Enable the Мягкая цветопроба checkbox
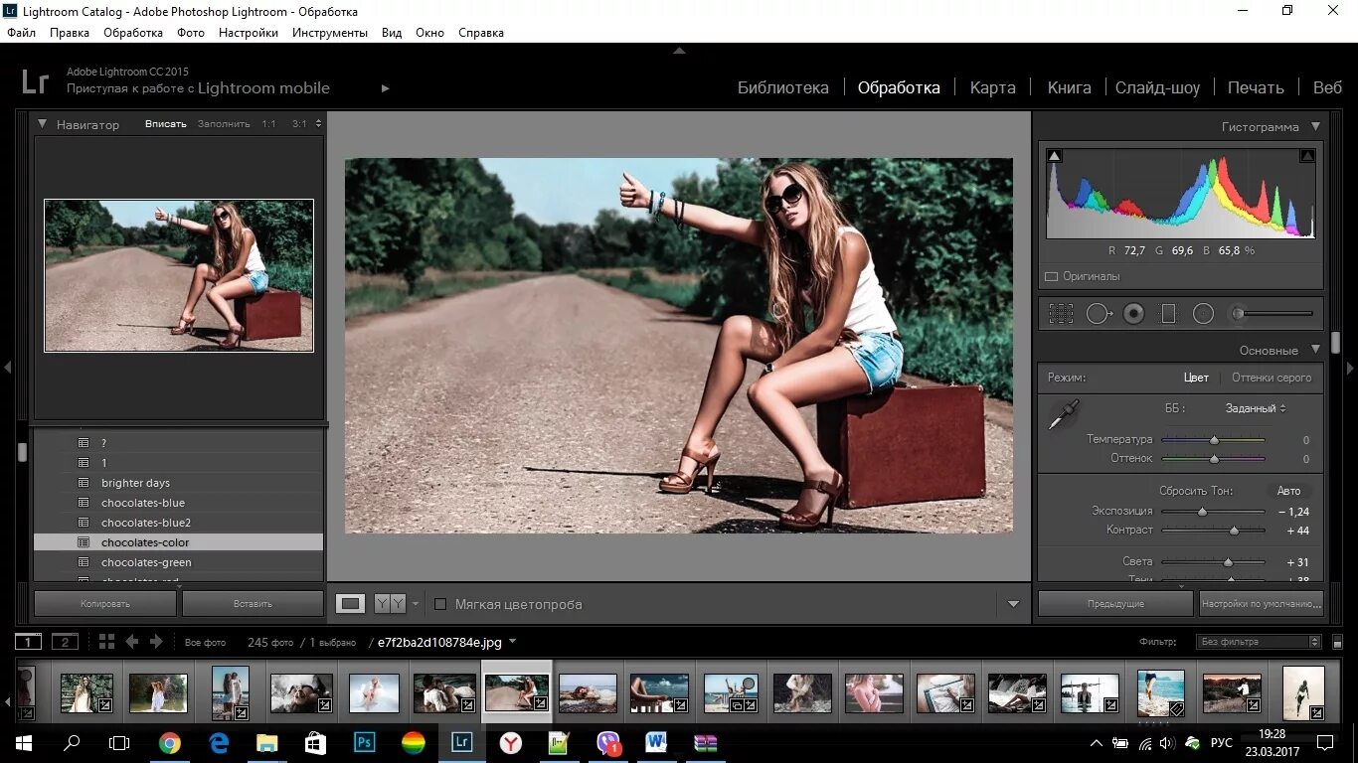 [440, 603]
